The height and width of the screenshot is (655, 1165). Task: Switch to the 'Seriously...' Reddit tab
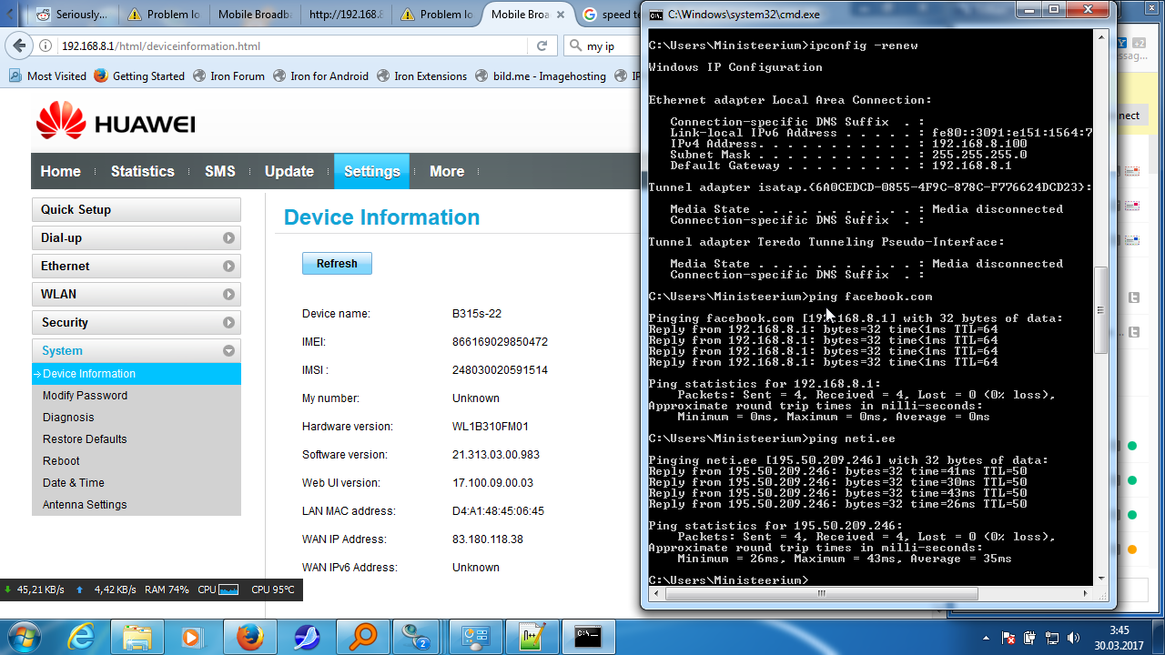tap(72, 15)
